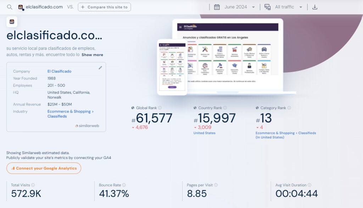Click the Year Founded value 1988

coord(52,78)
